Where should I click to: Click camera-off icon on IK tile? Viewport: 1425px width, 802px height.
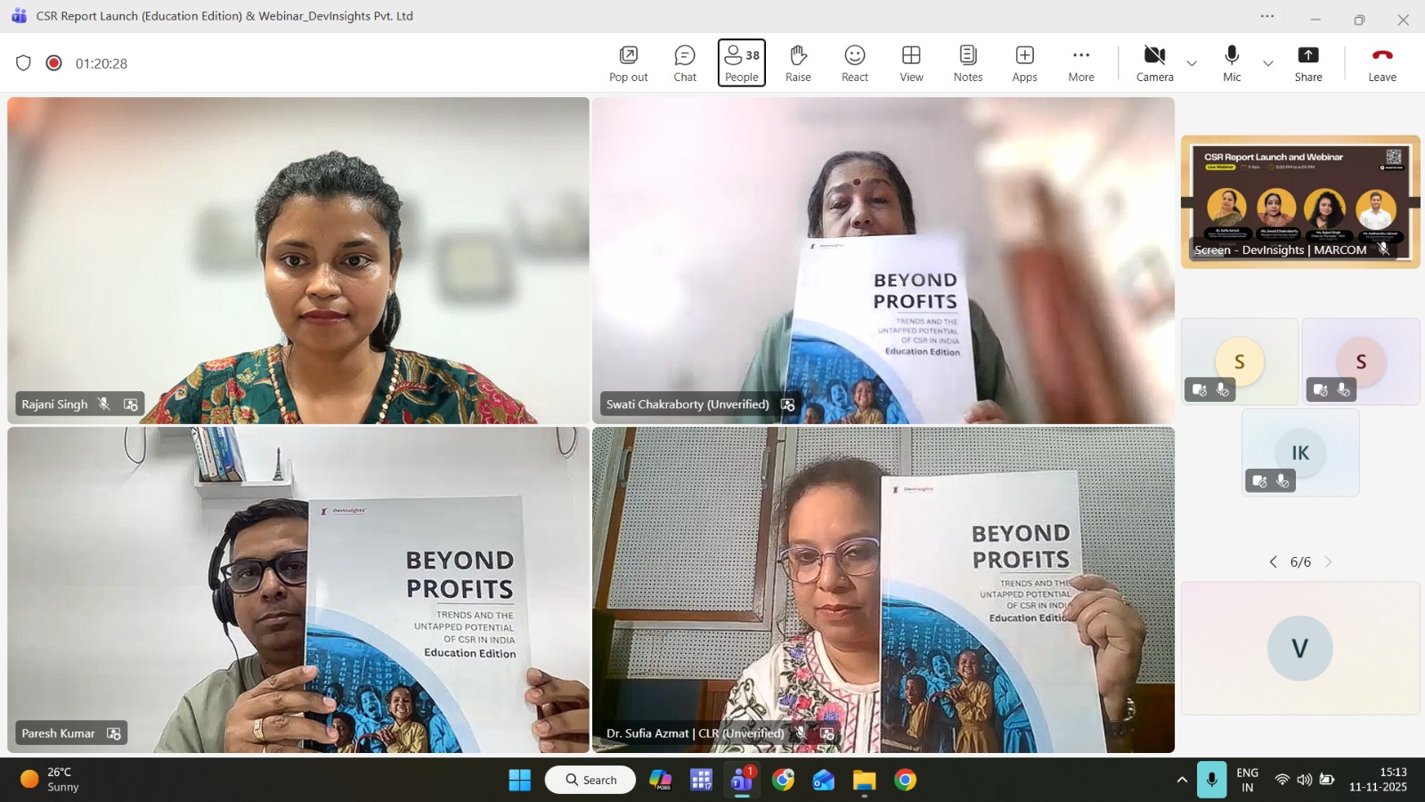click(1259, 481)
